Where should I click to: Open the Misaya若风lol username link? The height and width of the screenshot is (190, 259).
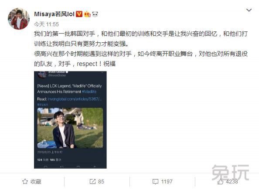point(54,14)
